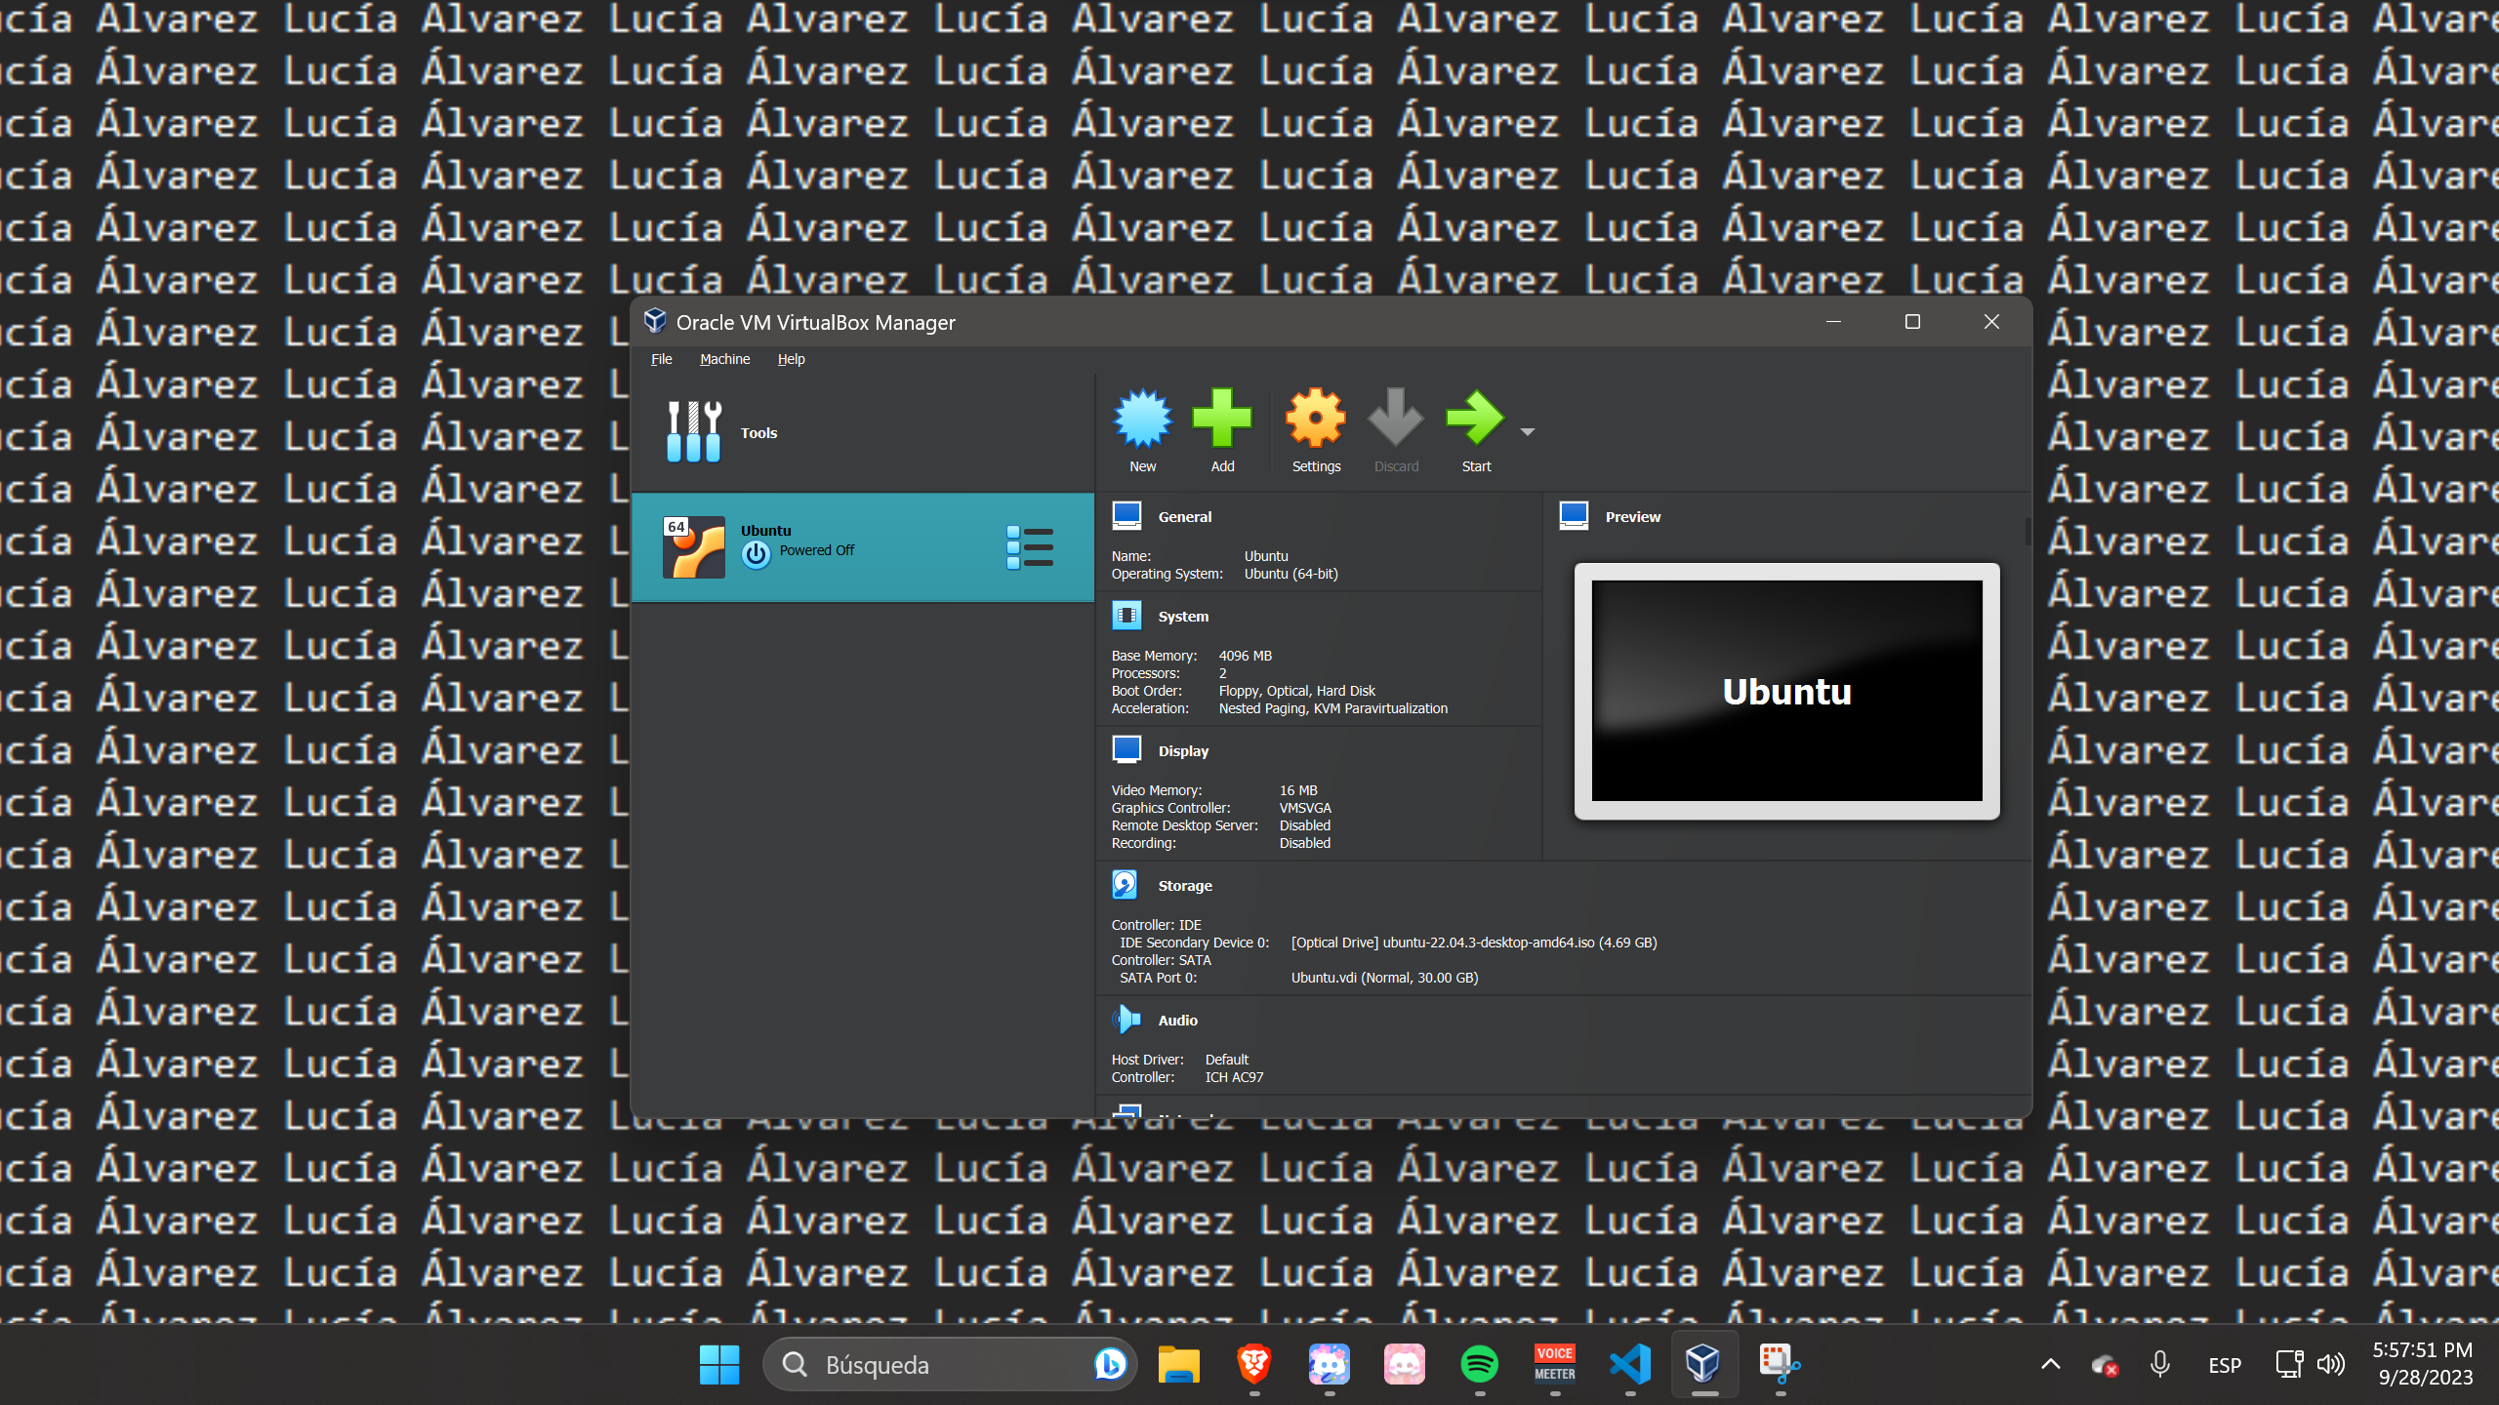Click the New virtual machine icon

(x=1142, y=420)
